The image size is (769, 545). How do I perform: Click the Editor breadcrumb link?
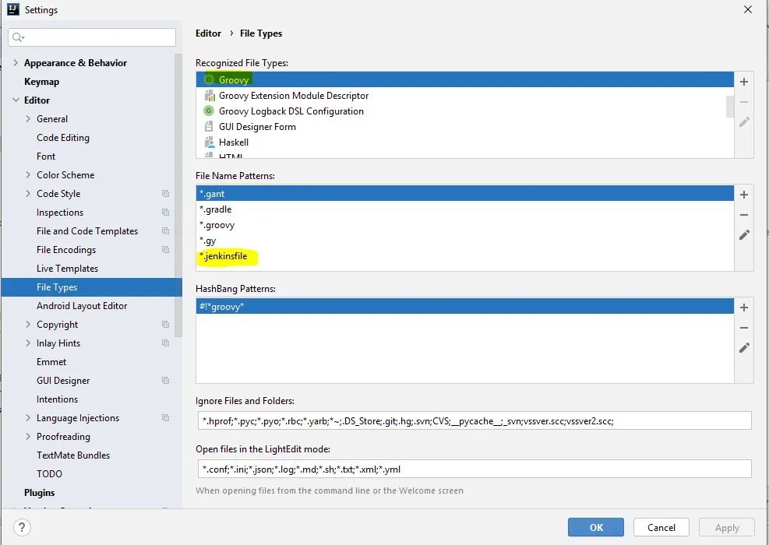pyautogui.click(x=209, y=33)
